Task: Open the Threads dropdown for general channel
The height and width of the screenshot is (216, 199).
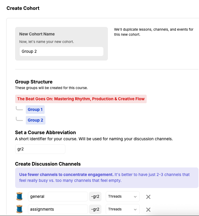Action: 122,197
